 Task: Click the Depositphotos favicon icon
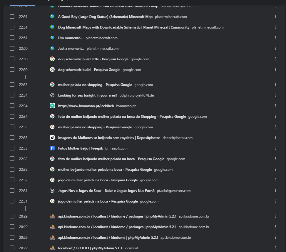tap(52, 137)
